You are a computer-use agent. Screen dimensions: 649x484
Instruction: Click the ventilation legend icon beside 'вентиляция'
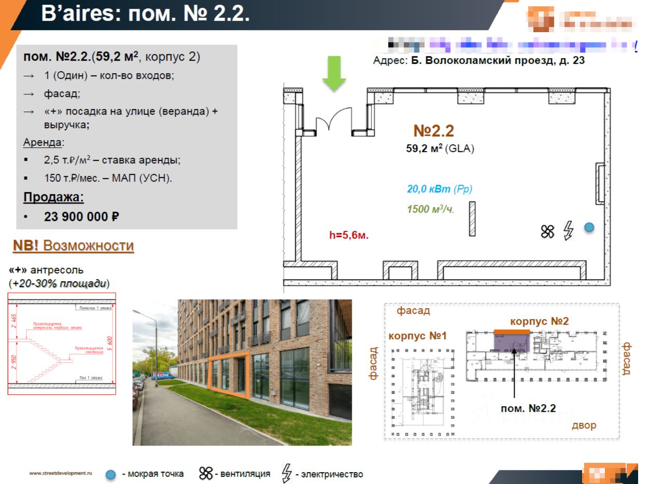(x=206, y=473)
